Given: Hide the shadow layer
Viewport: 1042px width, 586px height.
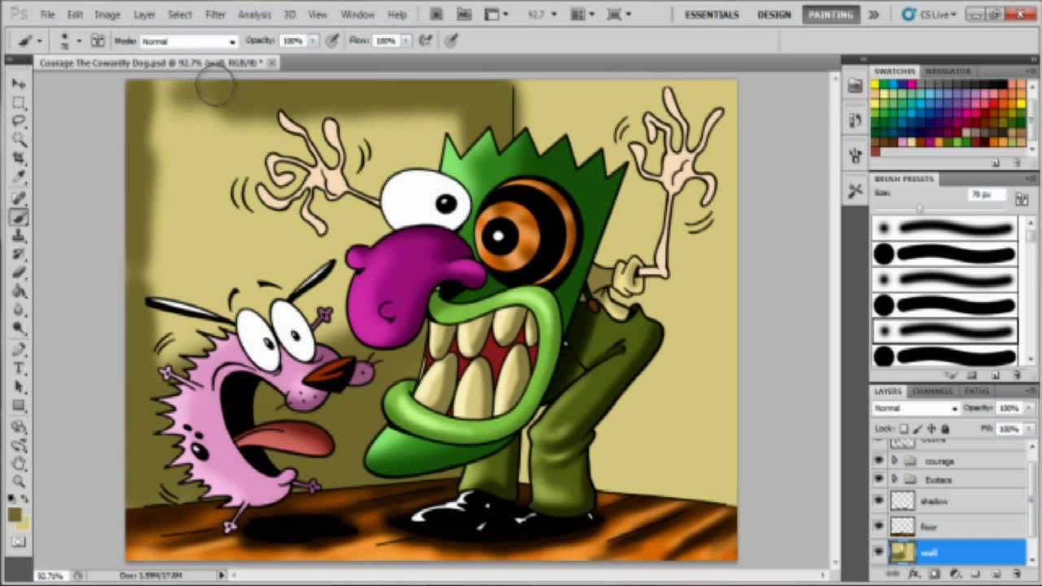Looking at the screenshot, I should point(878,501).
